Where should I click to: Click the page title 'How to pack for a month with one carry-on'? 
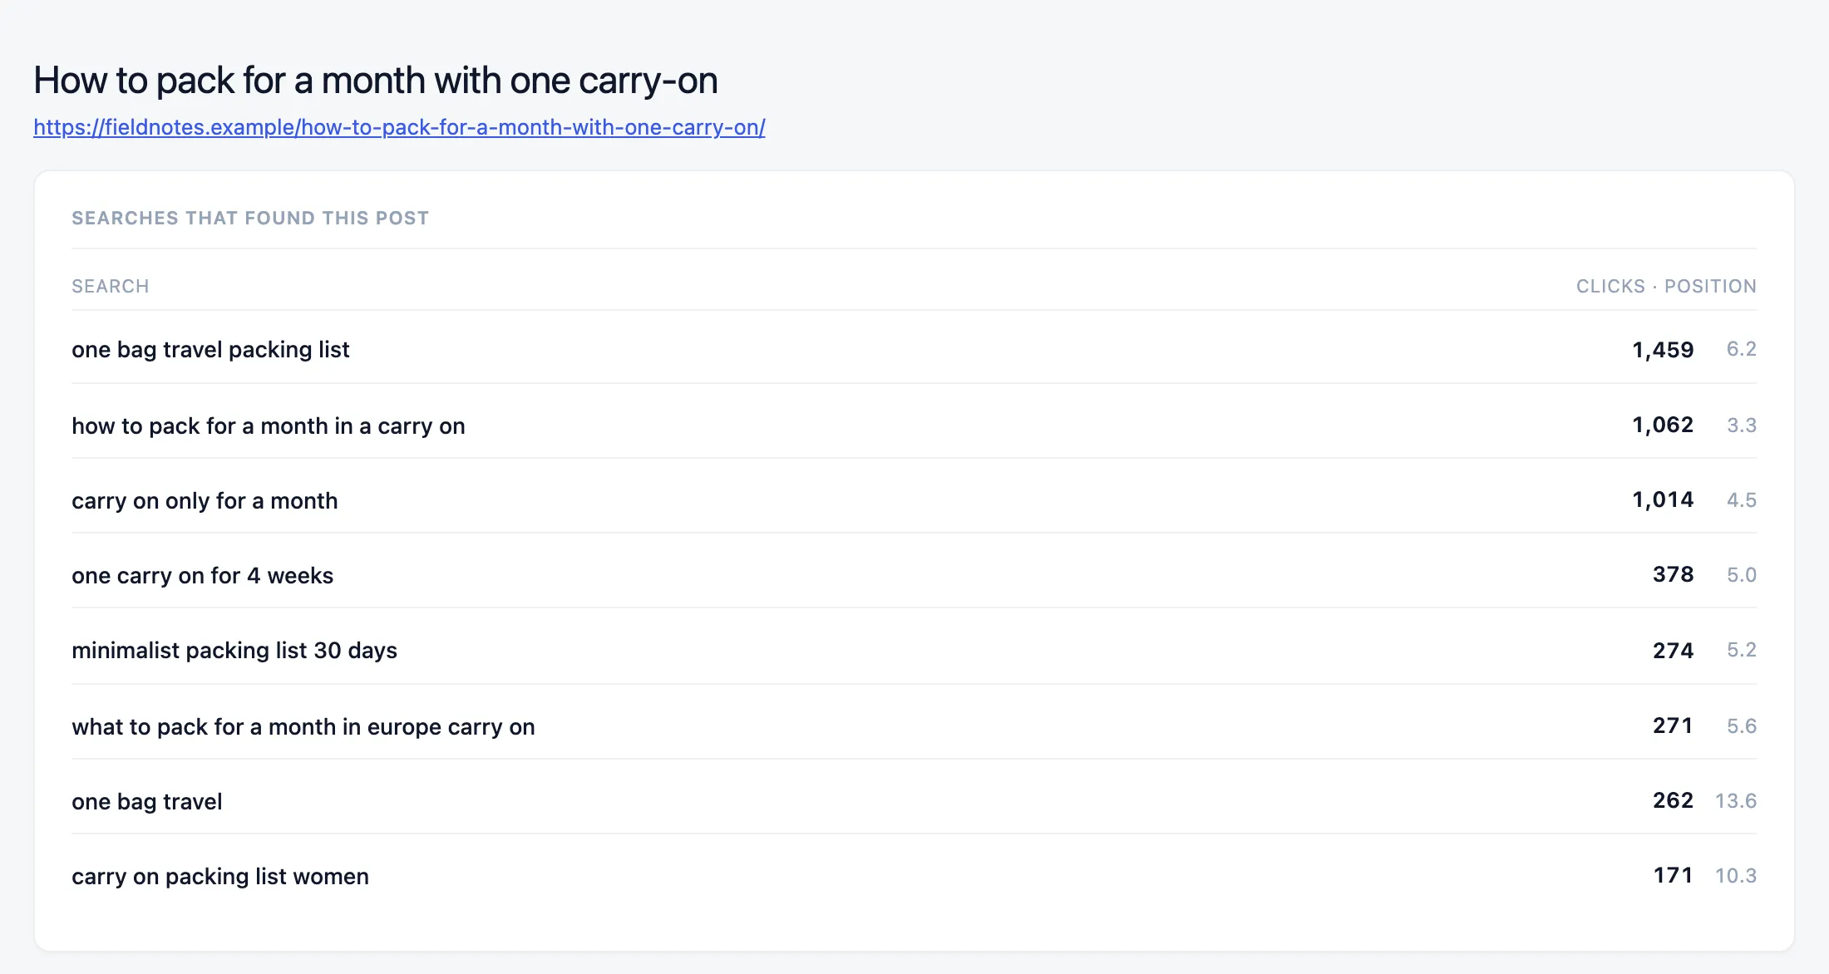click(376, 81)
